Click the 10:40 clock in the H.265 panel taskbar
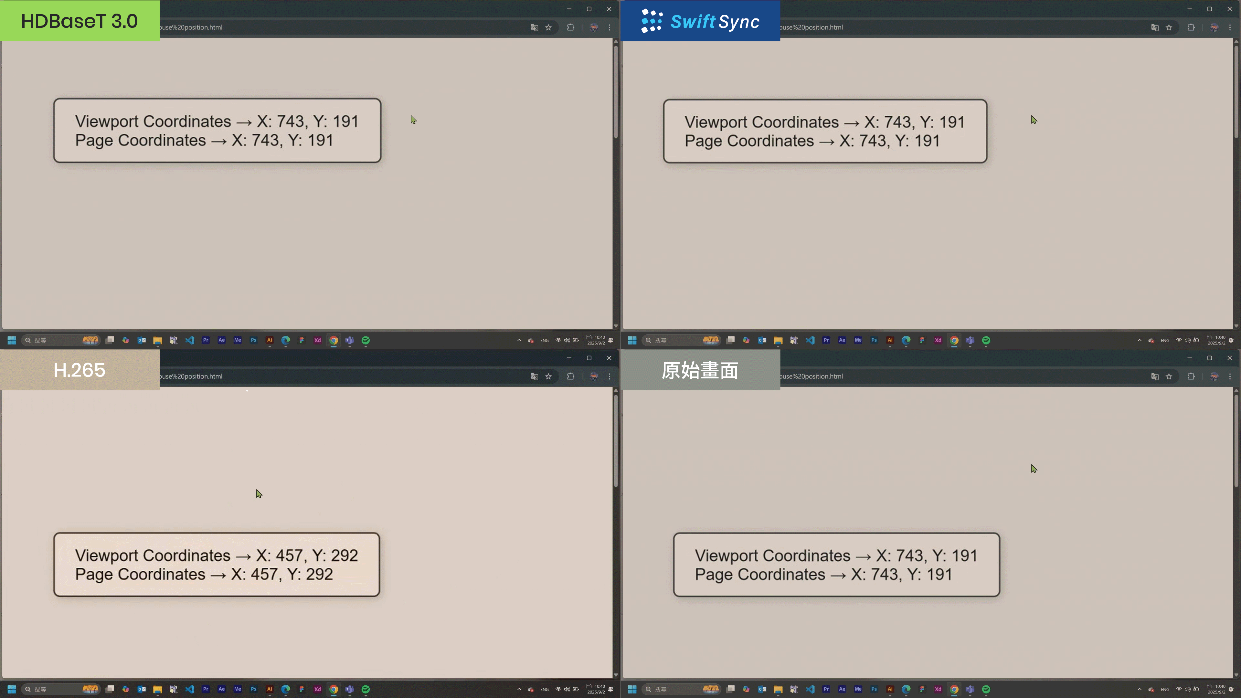 click(596, 689)
